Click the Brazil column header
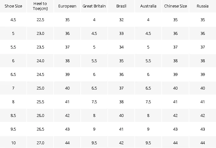The height and width of the screenshot is (148, 216). pyautogui.click(x=121, y=6)
